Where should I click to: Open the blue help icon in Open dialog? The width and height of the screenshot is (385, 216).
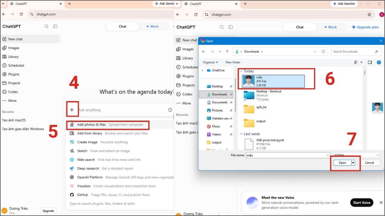tap(379, 62)
